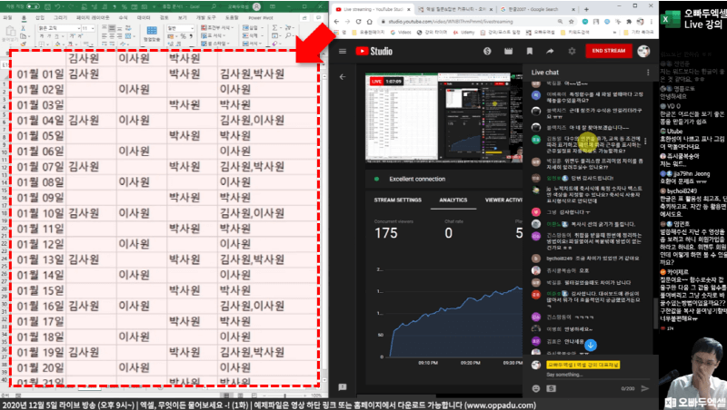Open the Power Pivot ribbon tab
This screenshot has height=410, width=727.
click(261, 17)
